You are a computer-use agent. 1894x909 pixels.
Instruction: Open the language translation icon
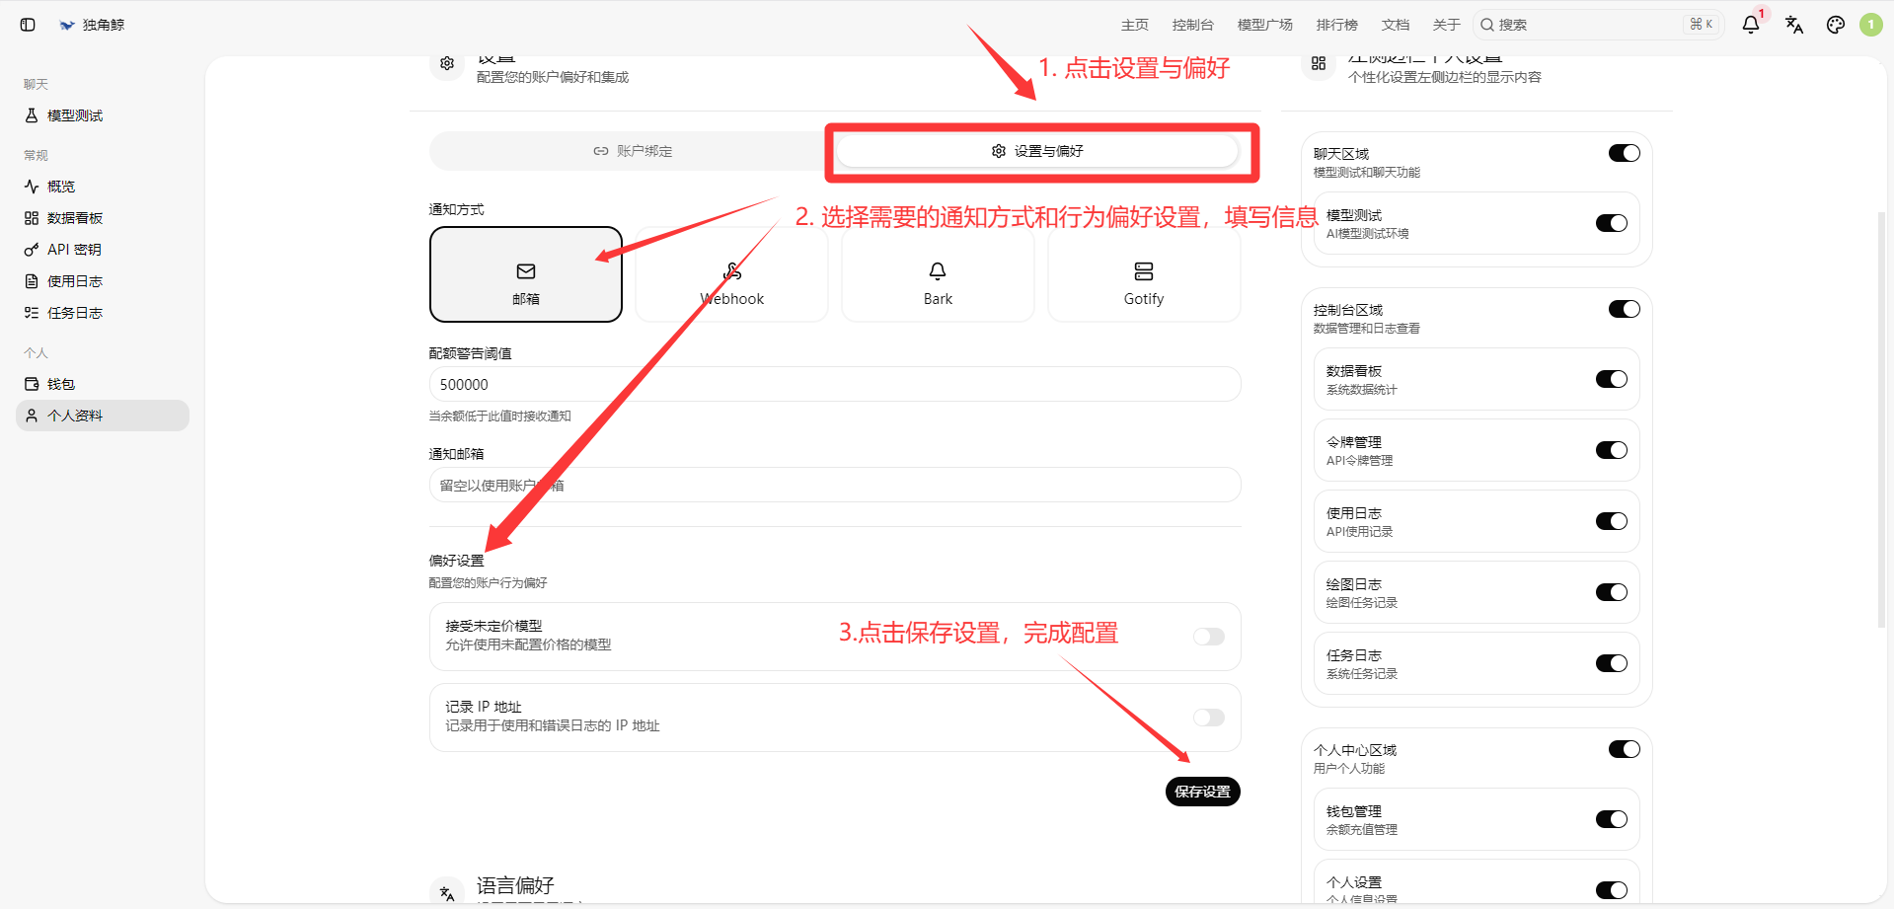(1793, 25)
